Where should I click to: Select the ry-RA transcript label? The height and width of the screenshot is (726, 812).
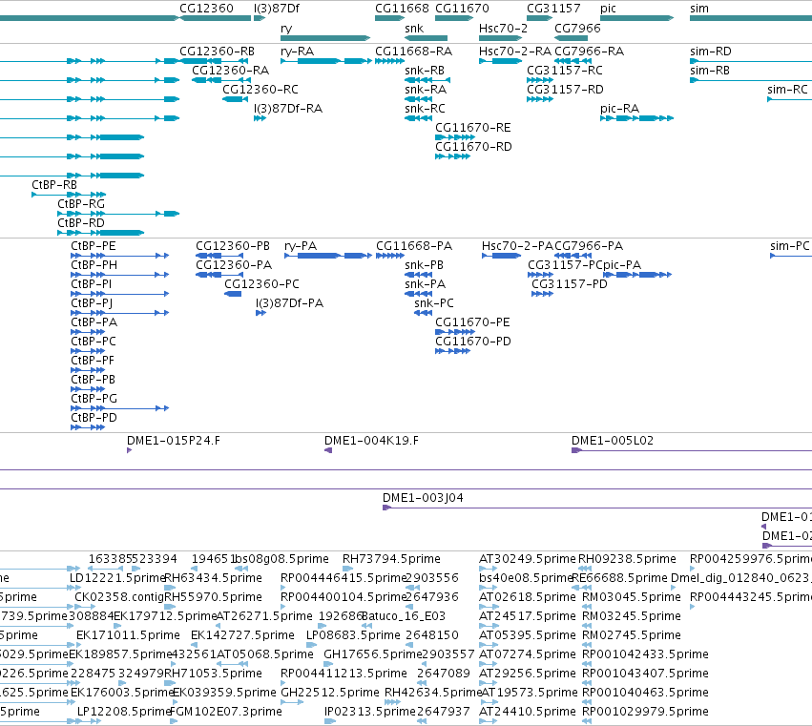point(298,52)
